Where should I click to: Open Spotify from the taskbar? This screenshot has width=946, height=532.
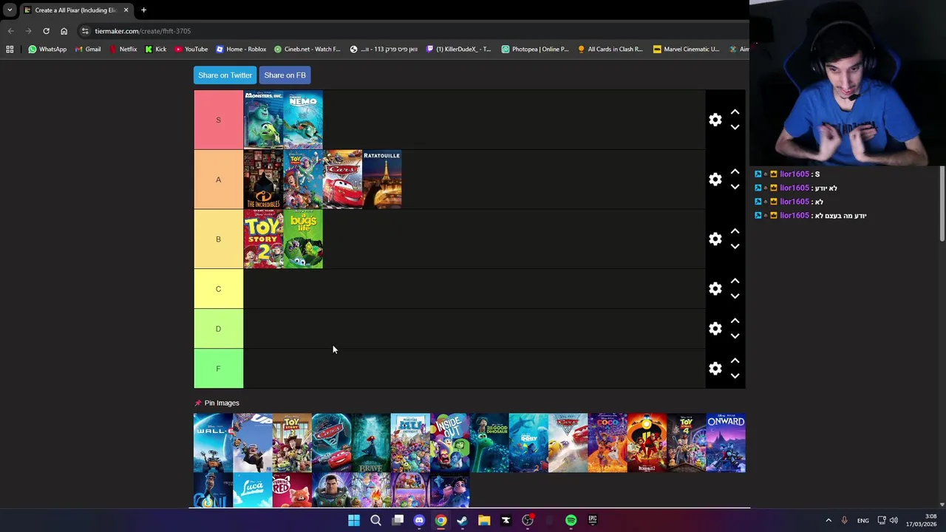click(571, 520)
